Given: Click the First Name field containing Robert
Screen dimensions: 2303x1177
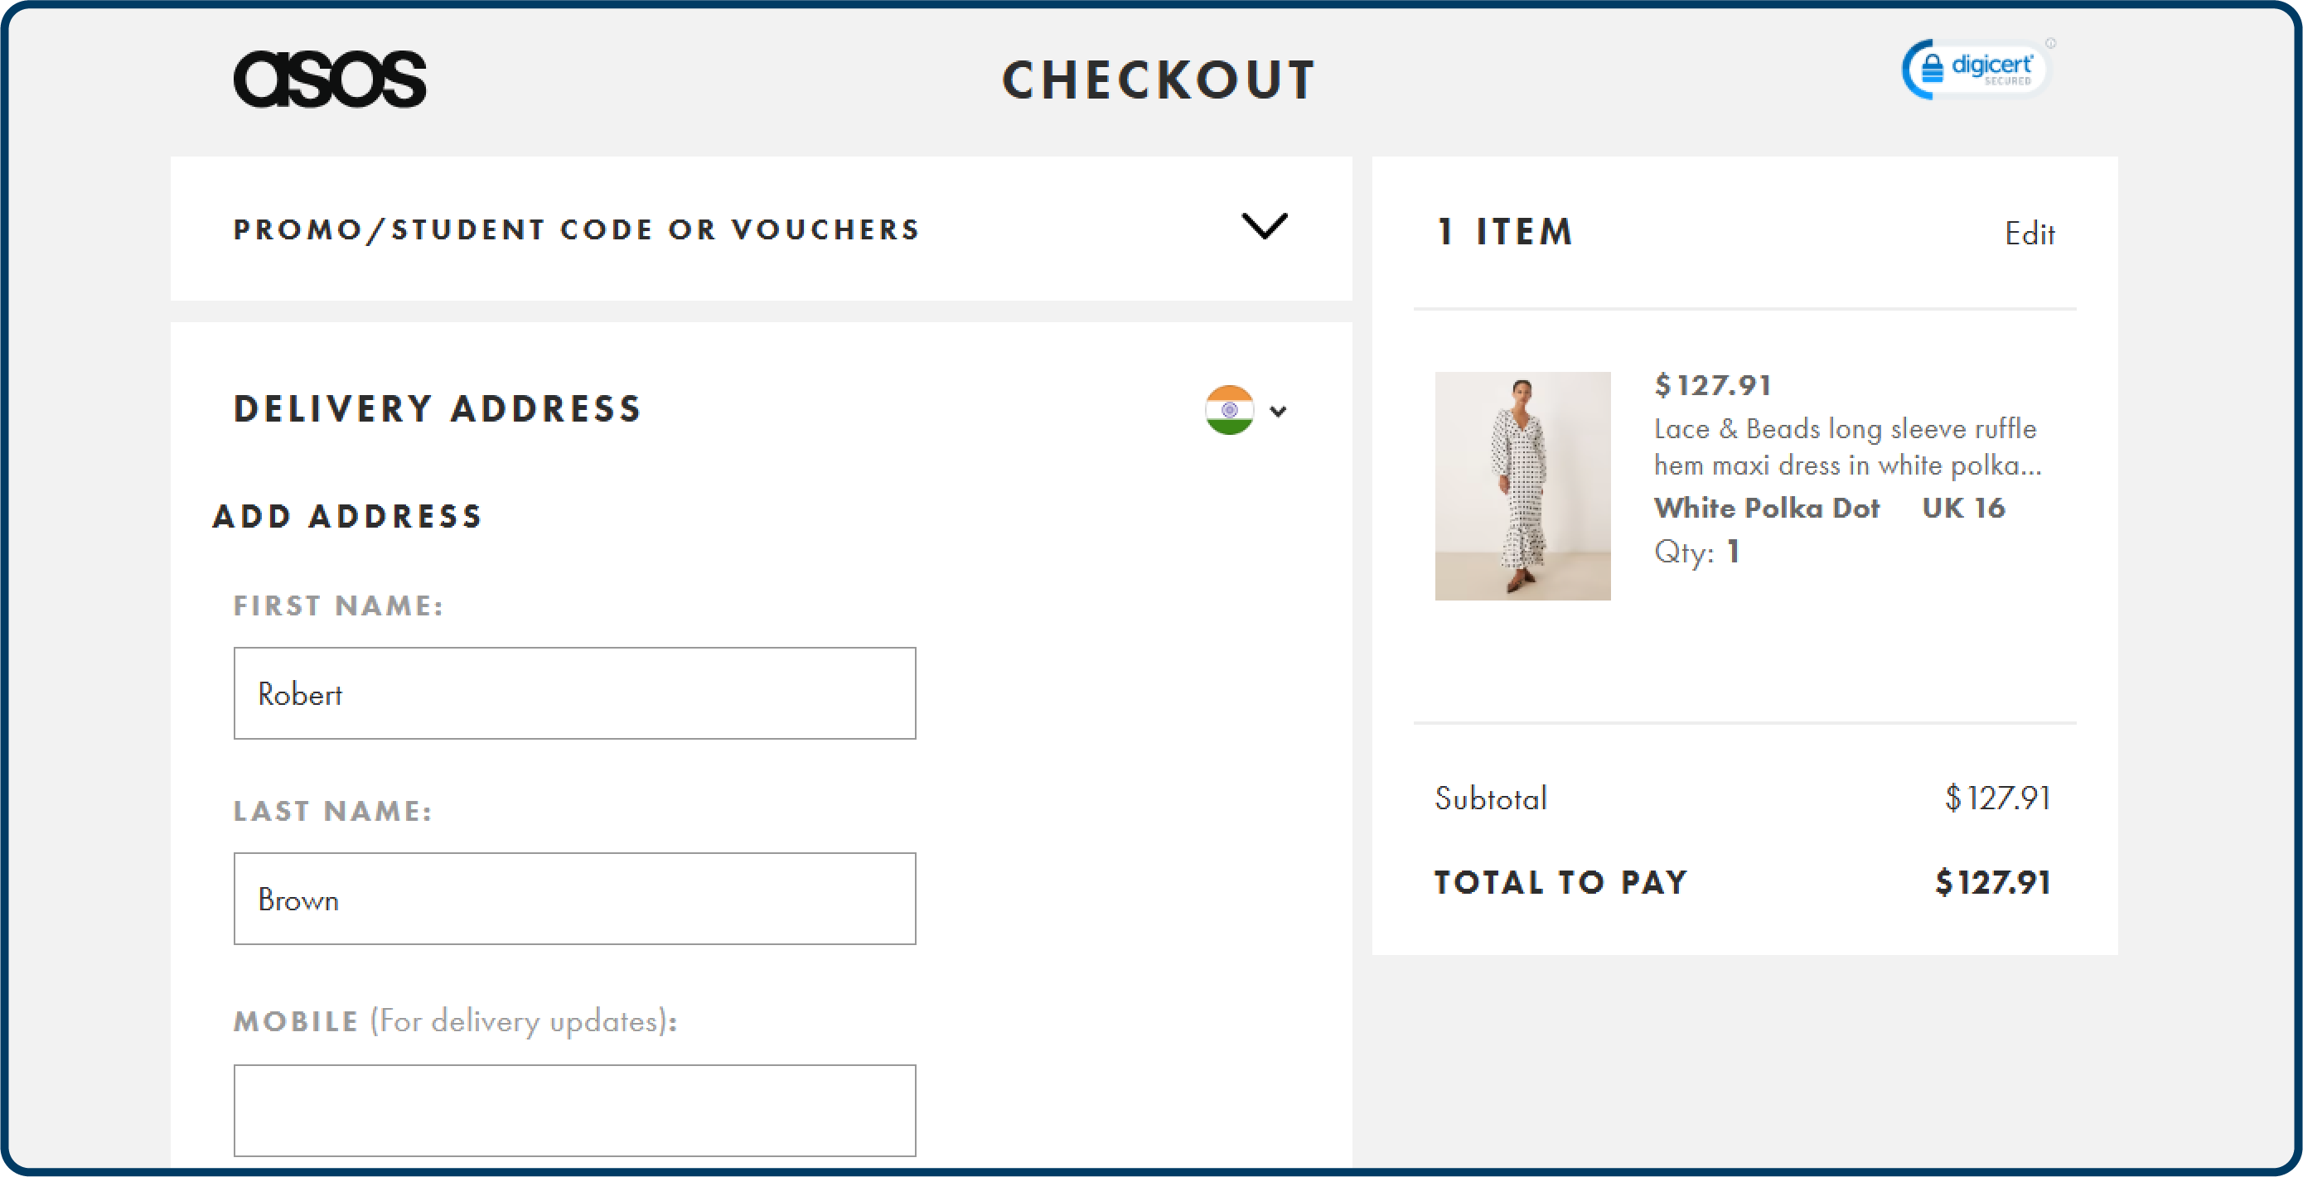Looking at the screenshot, I should point(574,693).
